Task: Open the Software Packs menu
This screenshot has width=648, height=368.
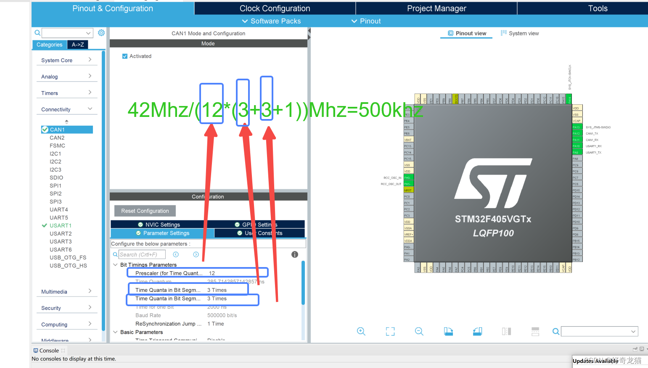Action: (271, 21)
